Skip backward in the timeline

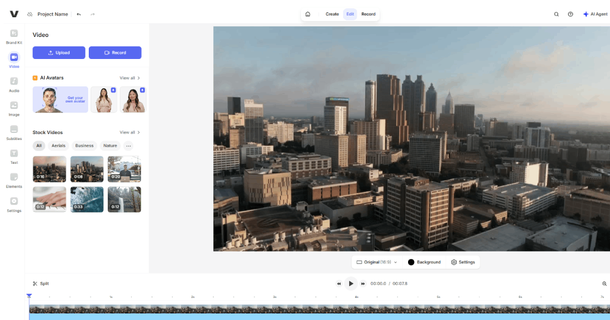(339, 284)
